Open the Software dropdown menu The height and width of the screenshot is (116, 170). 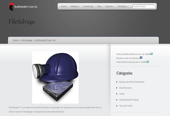[75, 6]
